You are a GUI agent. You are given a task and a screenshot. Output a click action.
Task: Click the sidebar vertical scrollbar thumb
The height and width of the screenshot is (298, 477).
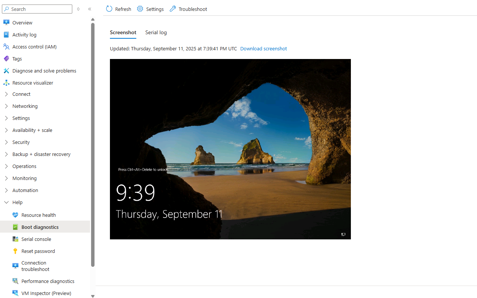93,144
